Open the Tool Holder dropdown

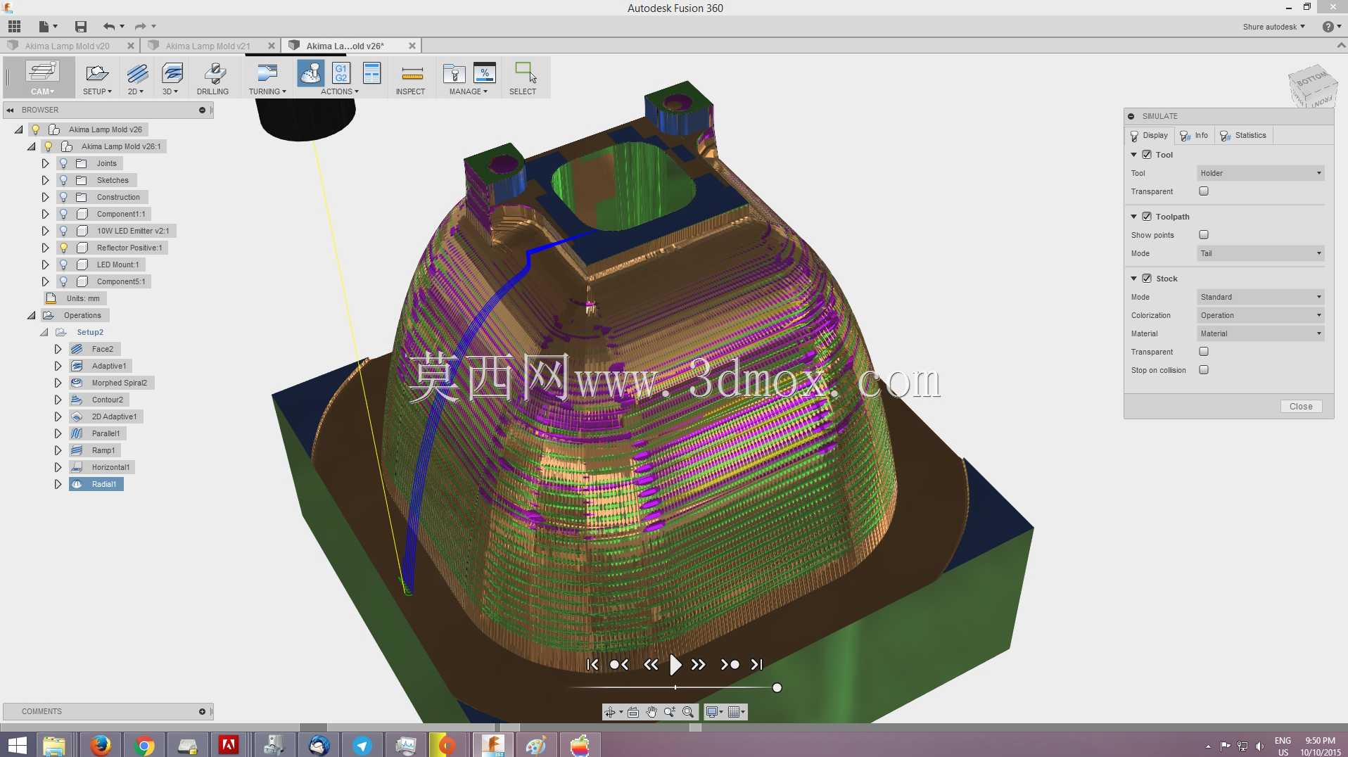(1260, 173)
